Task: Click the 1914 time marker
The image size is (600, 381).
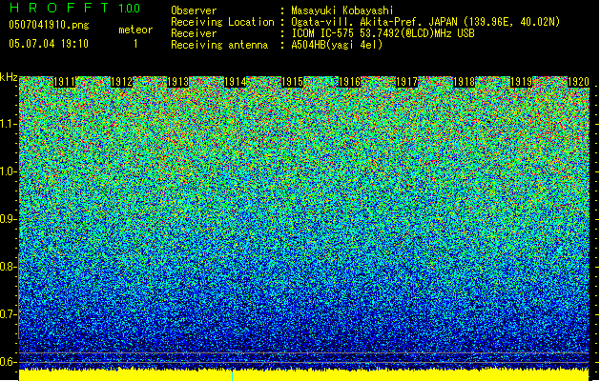Action: 235,82
